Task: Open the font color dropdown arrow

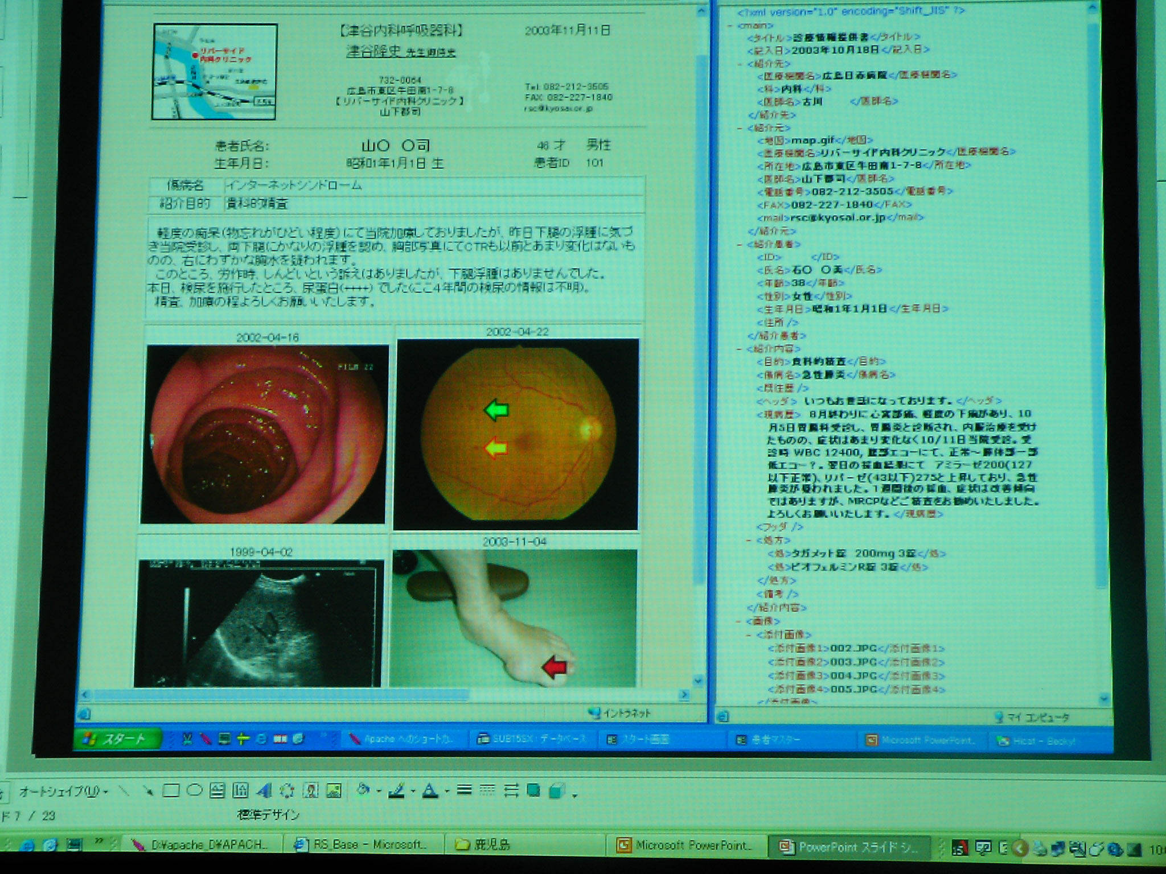Action: 447,791
